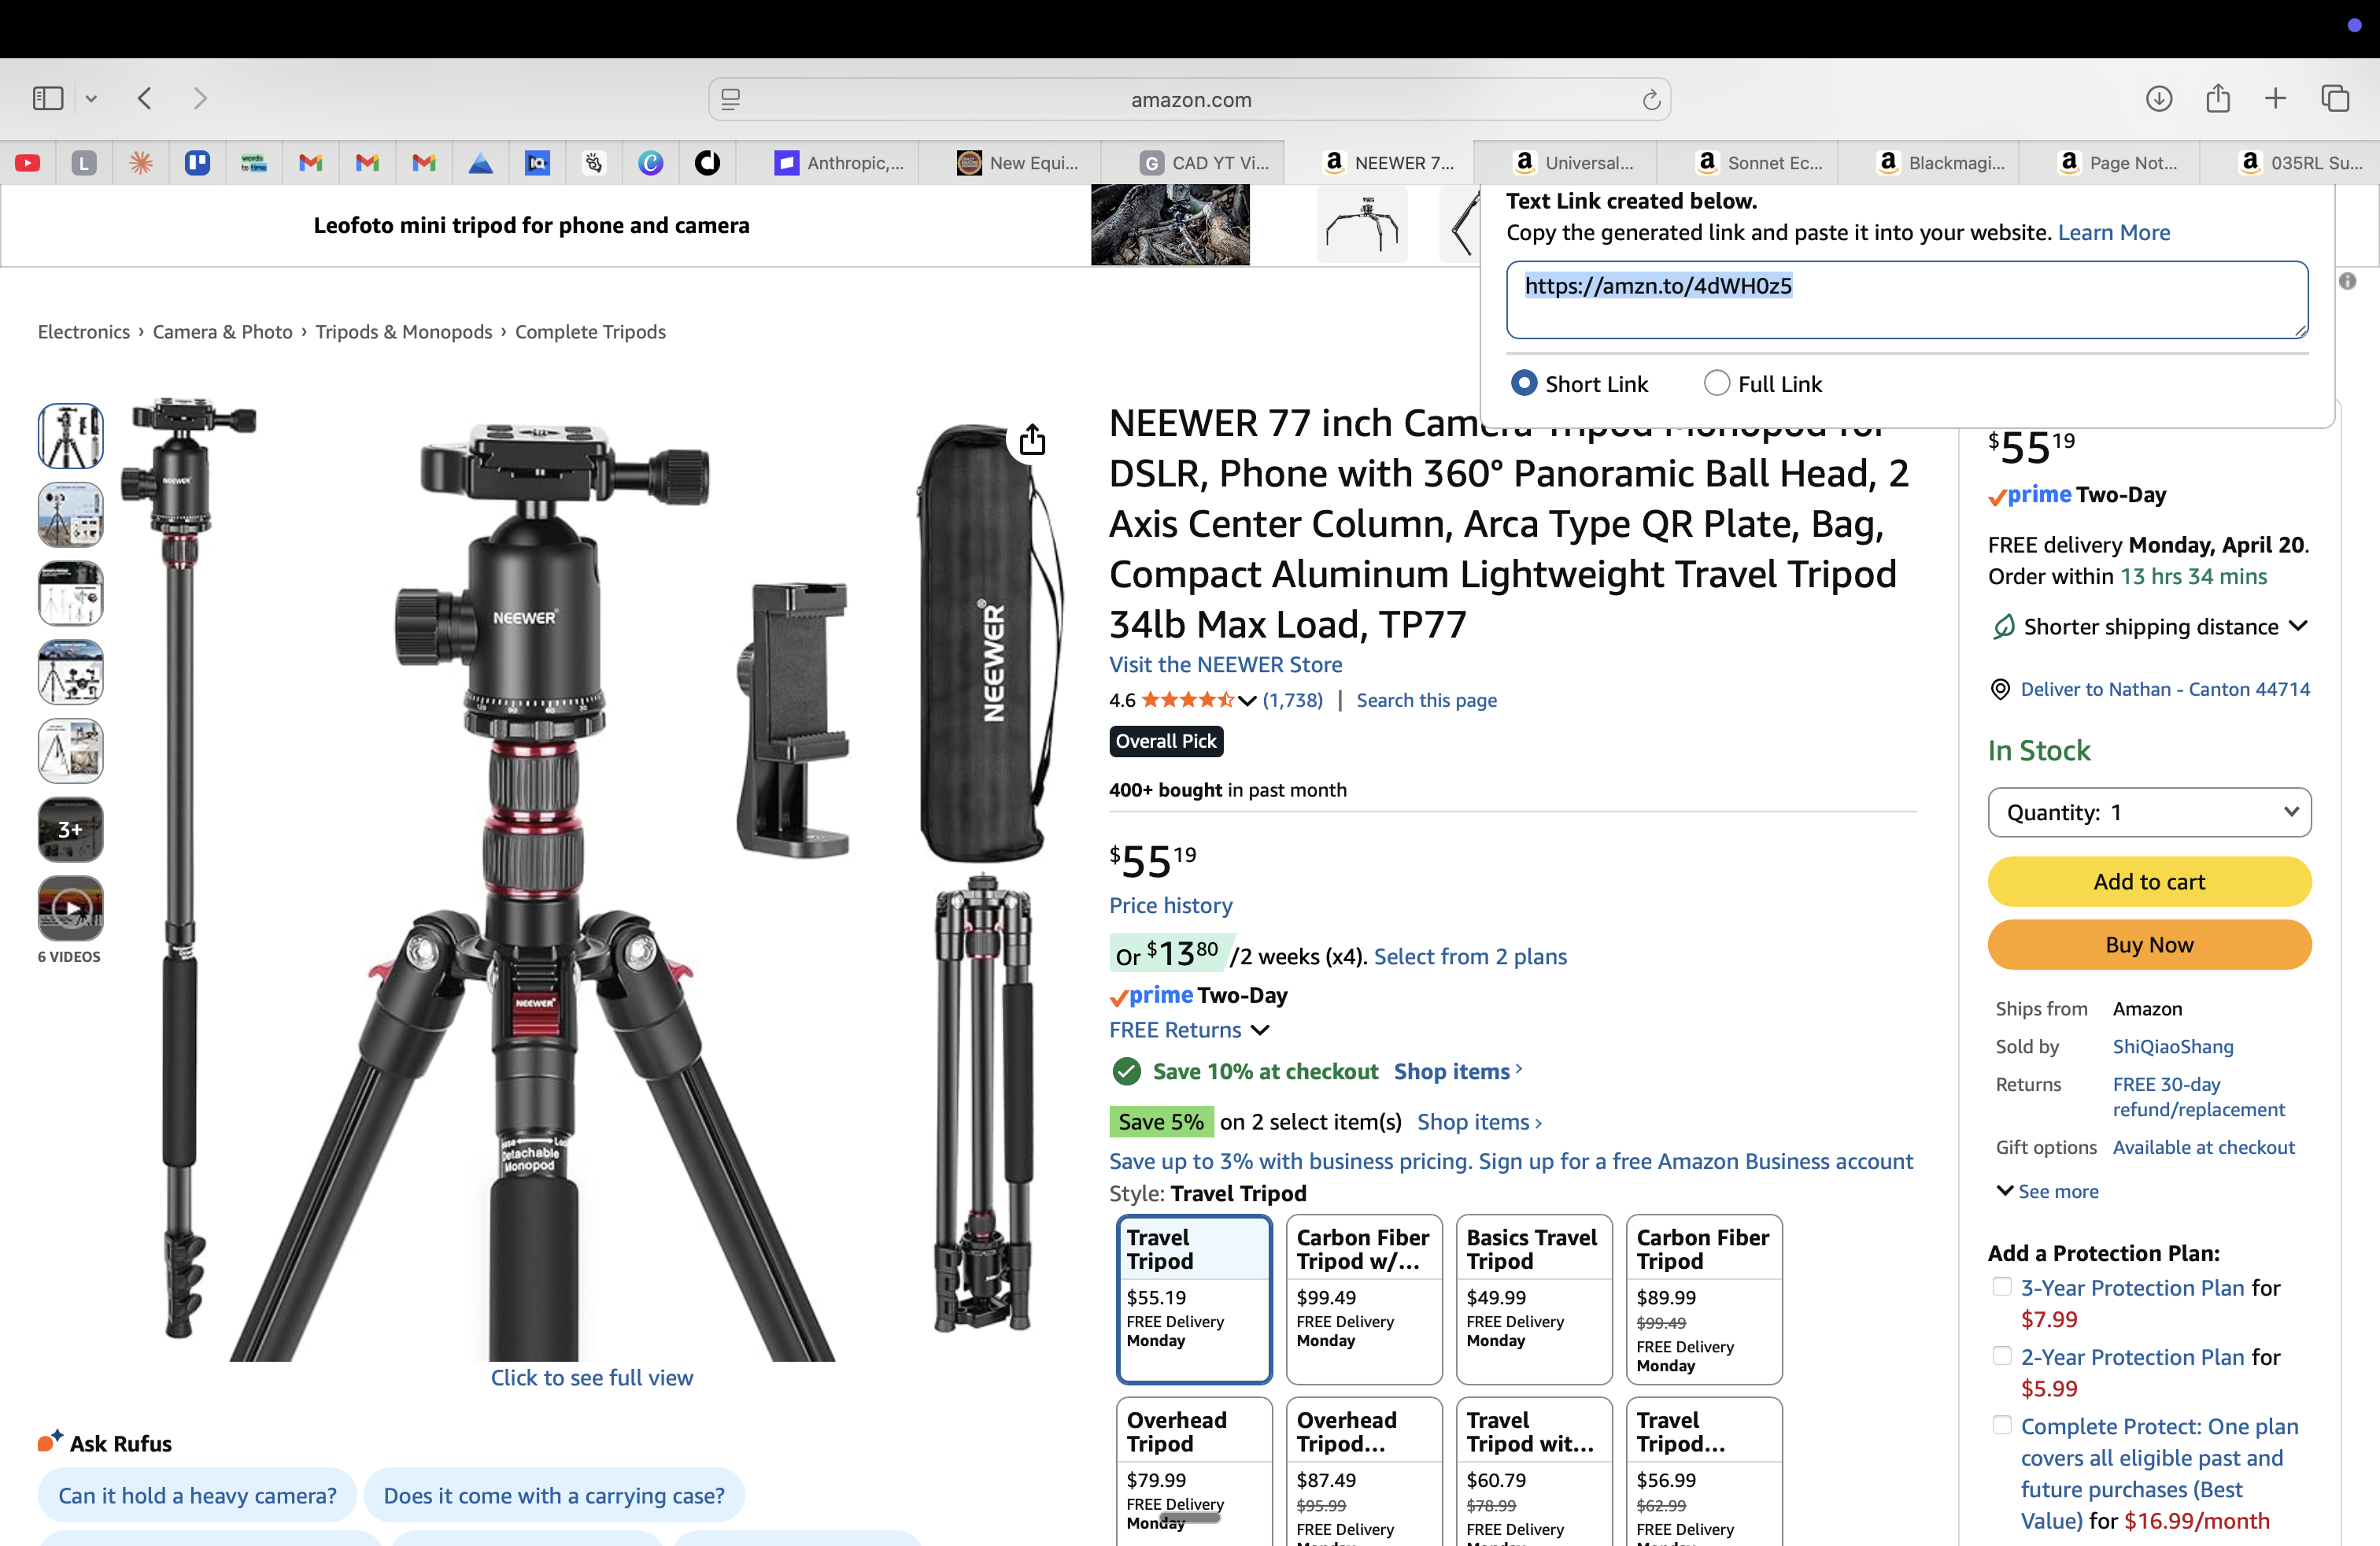Image resolution: width=2380 pixels, height=1546 pixels.
Task: Switch to the Universal... tab
Action: pyautogui.click(x=1575, y=162)
